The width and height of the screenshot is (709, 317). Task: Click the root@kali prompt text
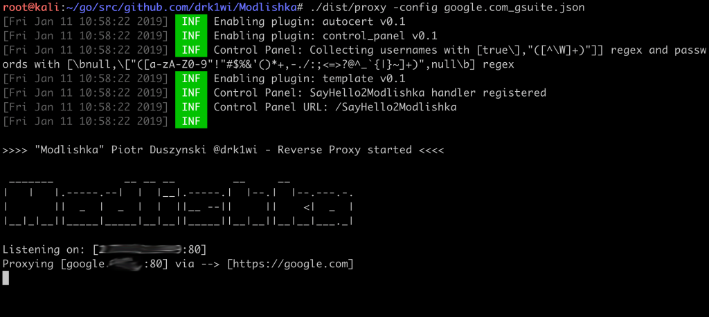26,6
